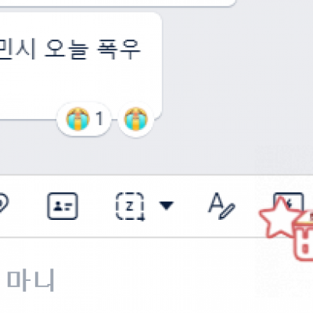Click the red box icon beside the star
Image resolution: width=313 pixels, height=313 pixels.
point(304,236)
